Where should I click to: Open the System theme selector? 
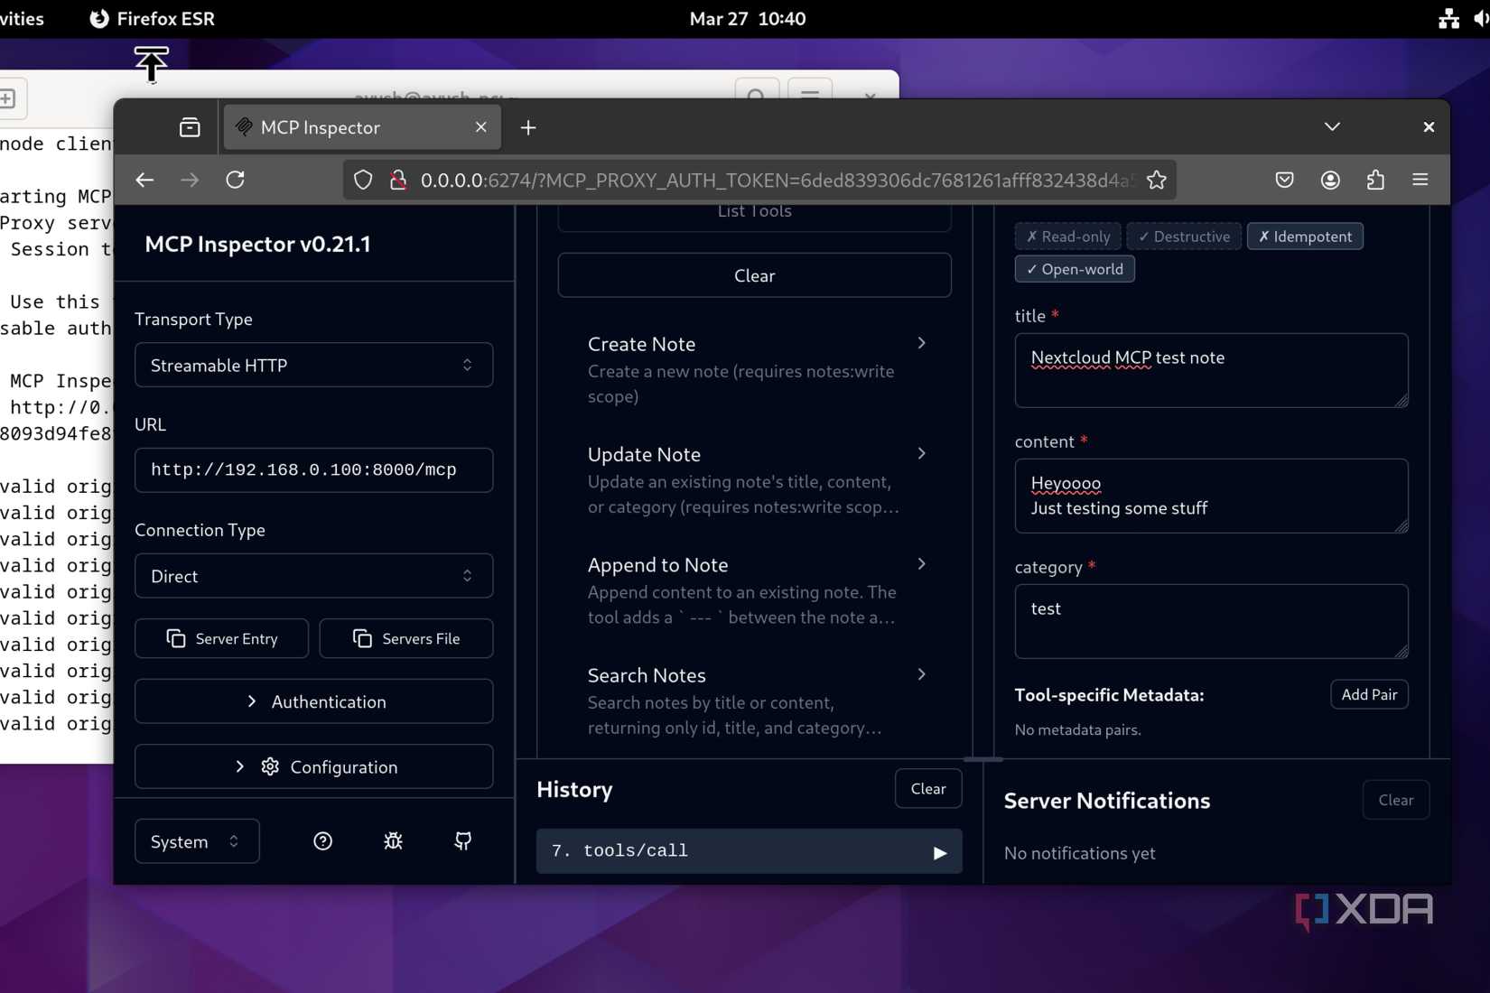[x=197, y=841]
